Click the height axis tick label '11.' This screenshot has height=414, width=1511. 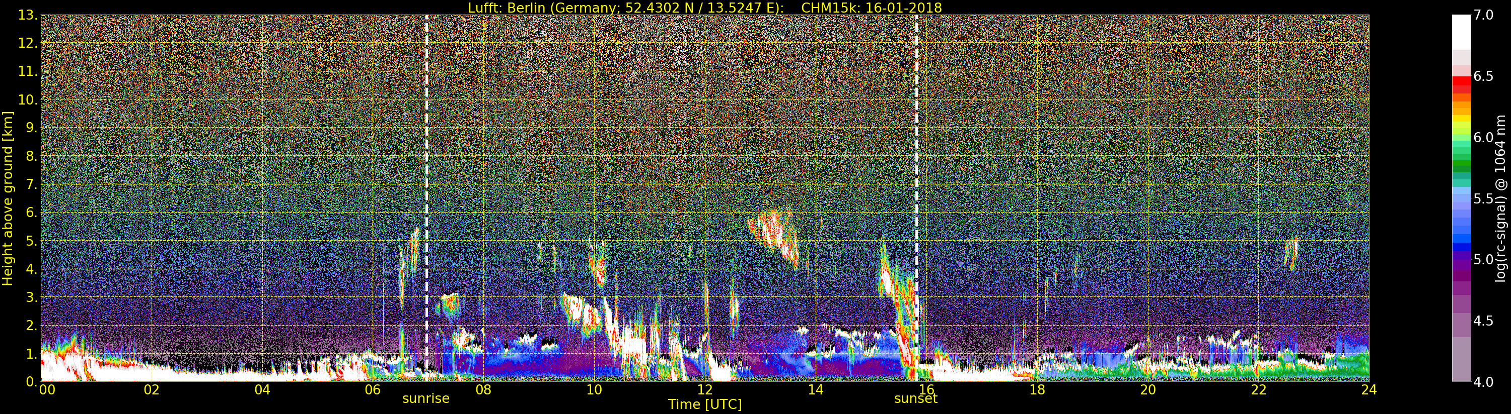[28, 71]
